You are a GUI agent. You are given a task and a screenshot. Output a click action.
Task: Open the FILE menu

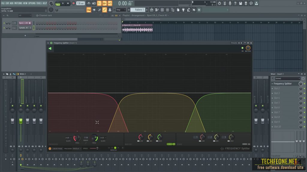[3, 3]
